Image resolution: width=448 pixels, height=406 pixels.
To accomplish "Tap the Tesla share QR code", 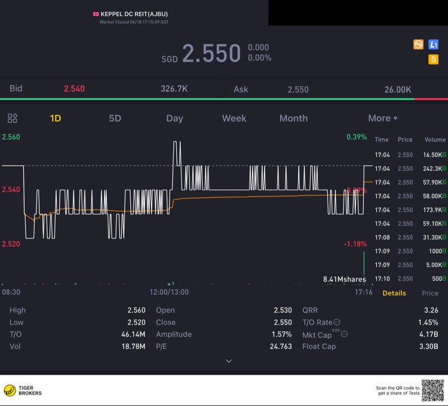I will 433,390.
